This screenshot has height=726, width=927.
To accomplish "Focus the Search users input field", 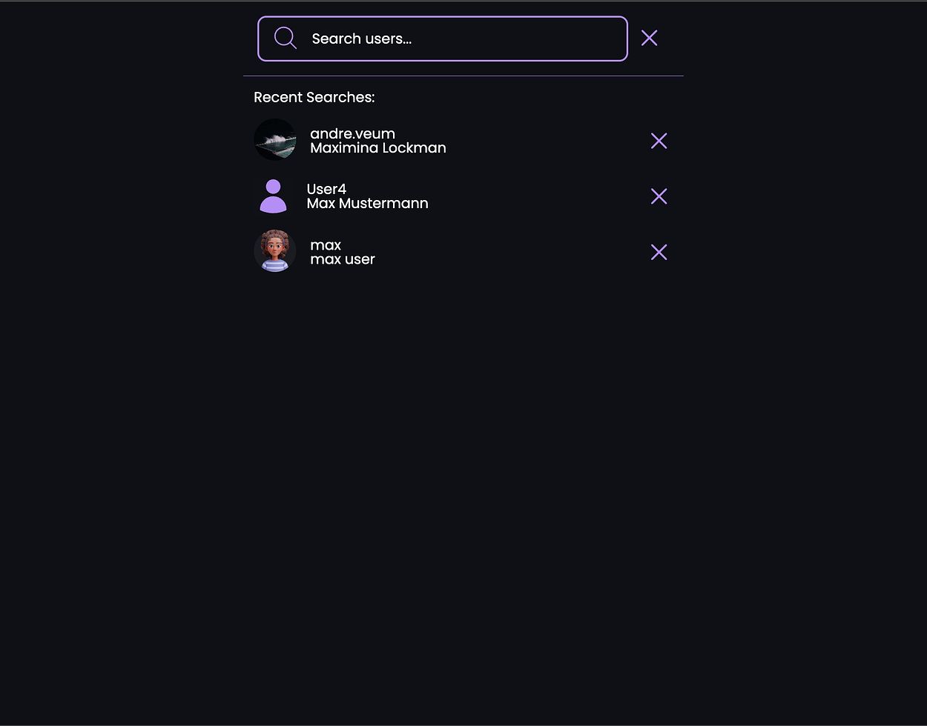I will [x=460, y=39].
